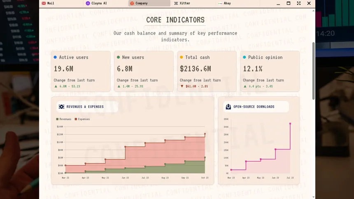Open the Abay tab
Screen dimensions: 354x199
[238, 3]
